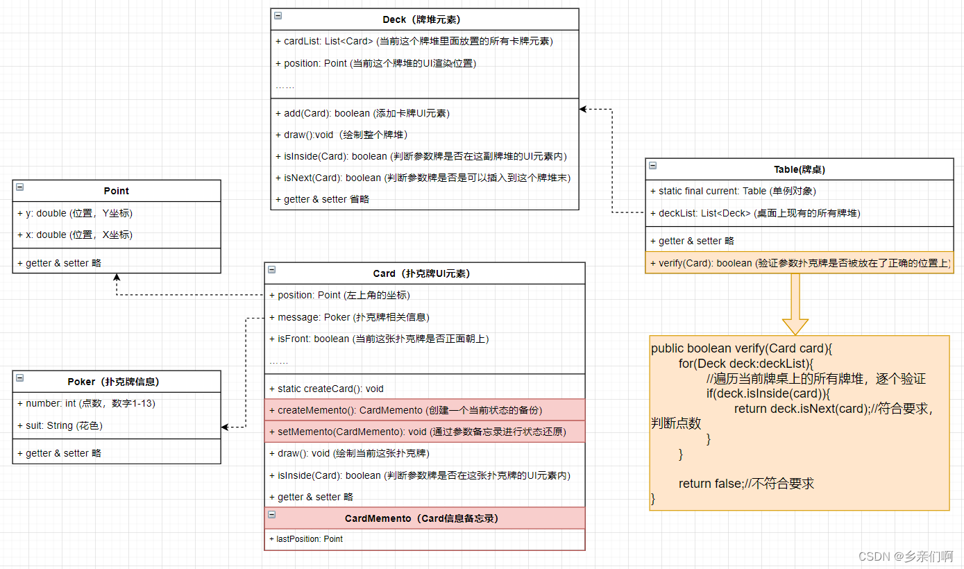Click the 'return deck.isNext(card);' code line
The height and width of the screenshot is (569, 964).
pyautogui.click(x=801, y=409)
